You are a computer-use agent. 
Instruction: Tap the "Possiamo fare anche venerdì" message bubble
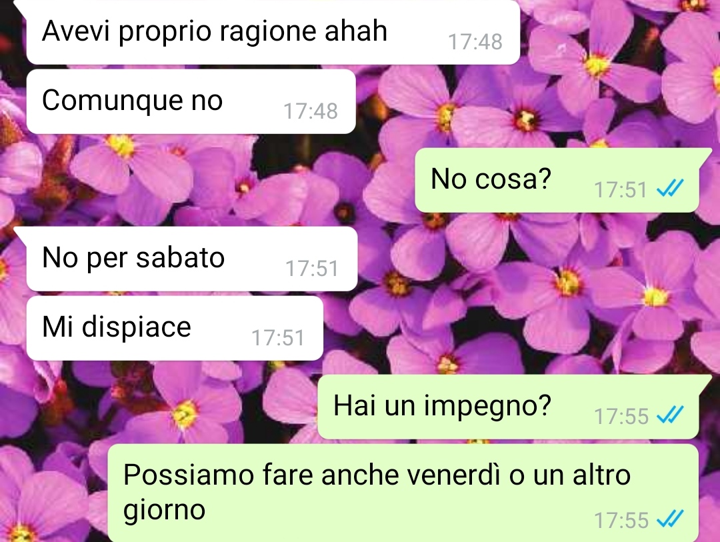click(403, 493)
